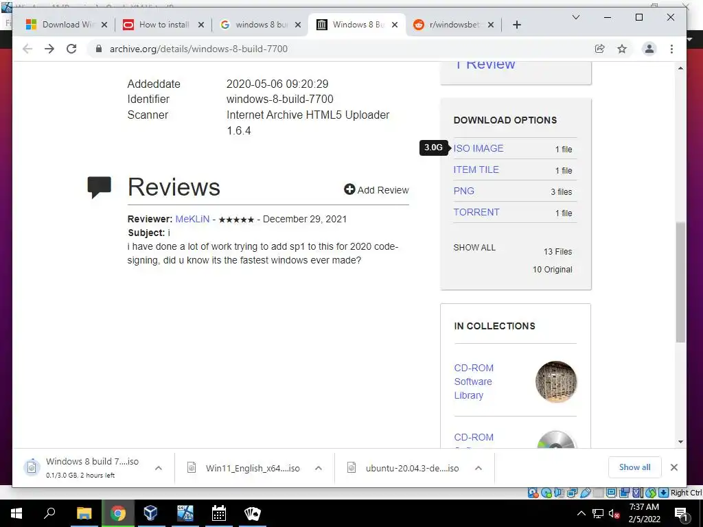Close the r/windowsbeta tab
This screenshot has width=703, height=527.
[x=491, y=25]
